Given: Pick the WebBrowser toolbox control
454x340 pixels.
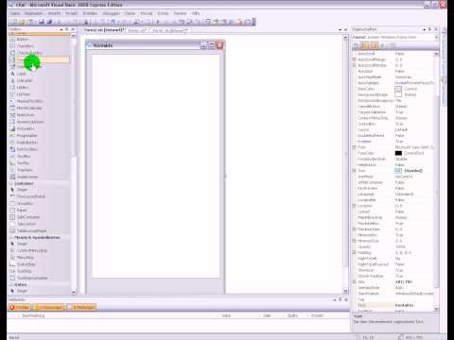Looking at the screenshot, I should pyautogui.click(x=39, y=177).
